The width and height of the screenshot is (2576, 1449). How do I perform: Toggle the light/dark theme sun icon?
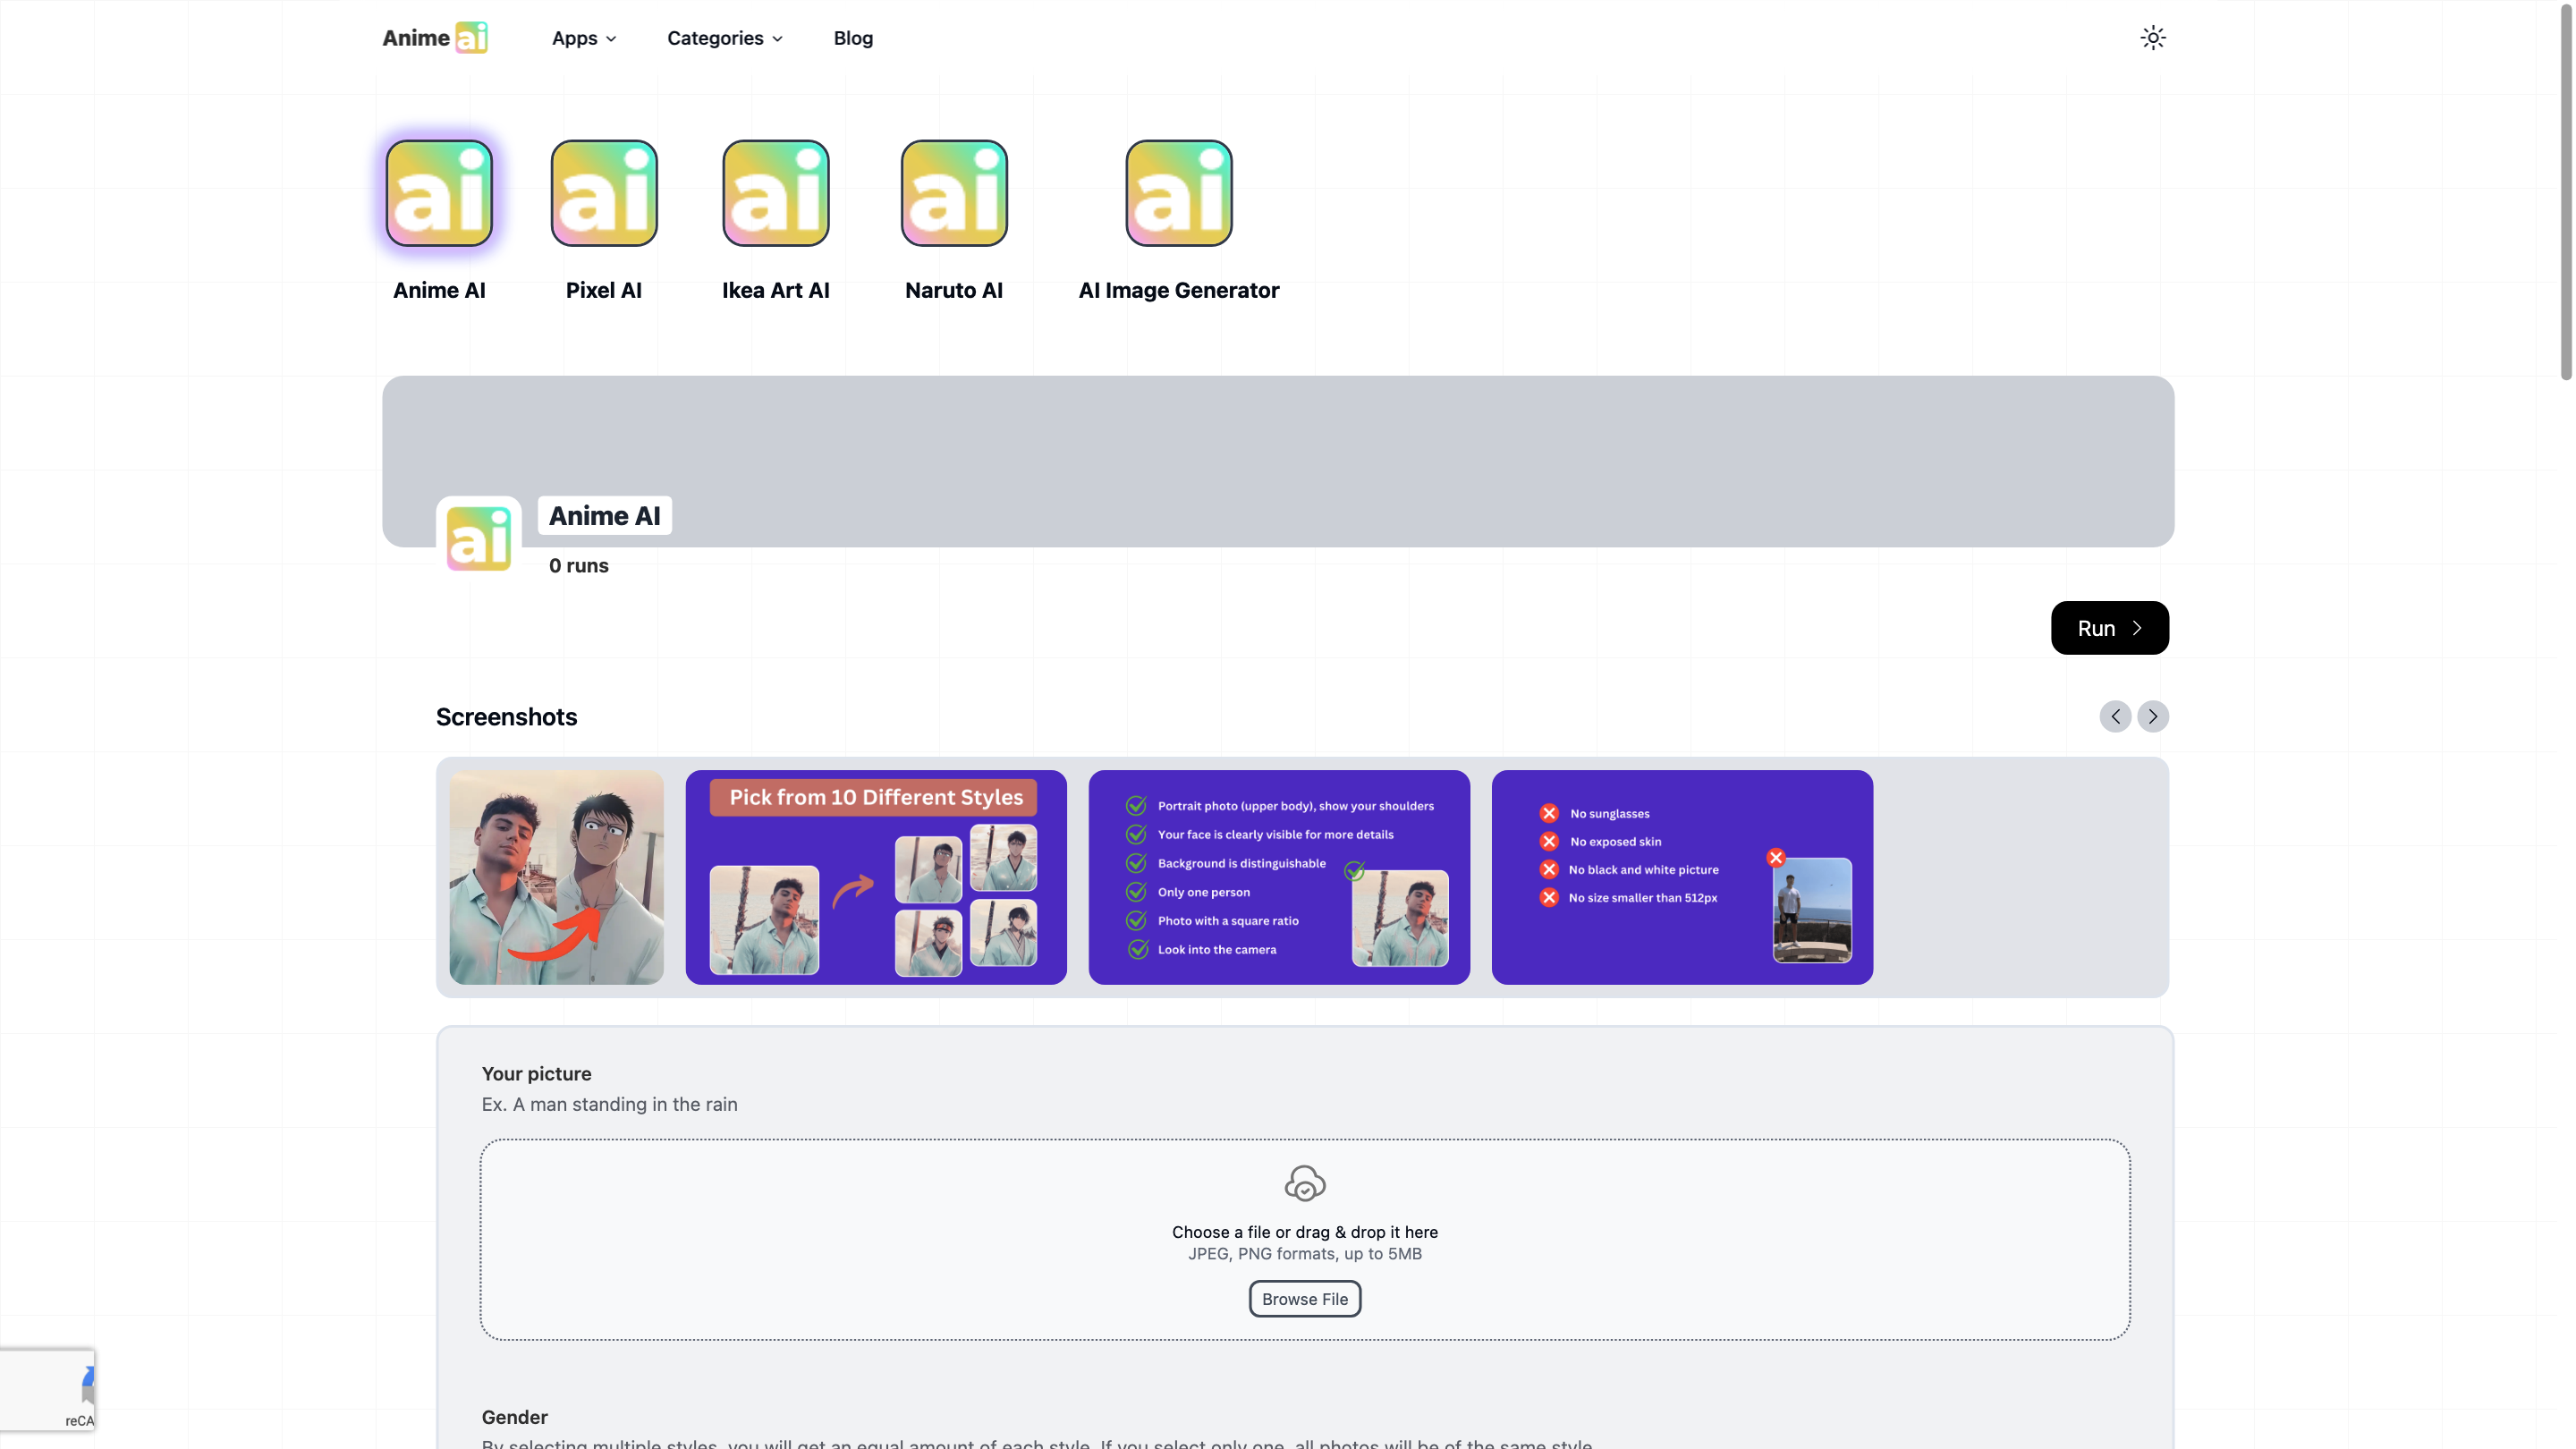point(2152,38)
